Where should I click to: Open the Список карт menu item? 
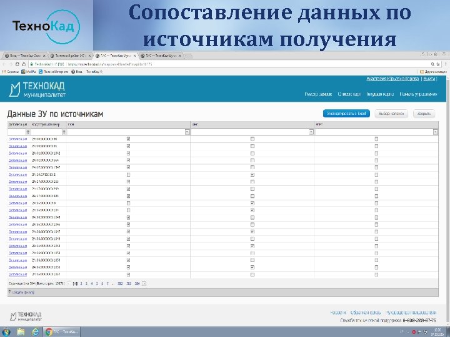(349, 94)
